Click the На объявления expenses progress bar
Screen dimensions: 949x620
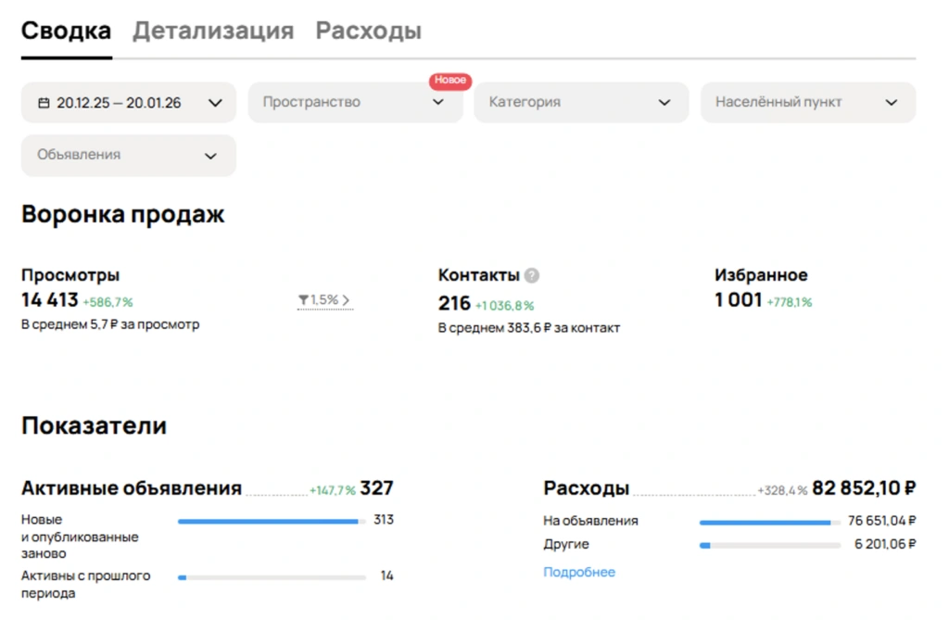click(770, 523)
